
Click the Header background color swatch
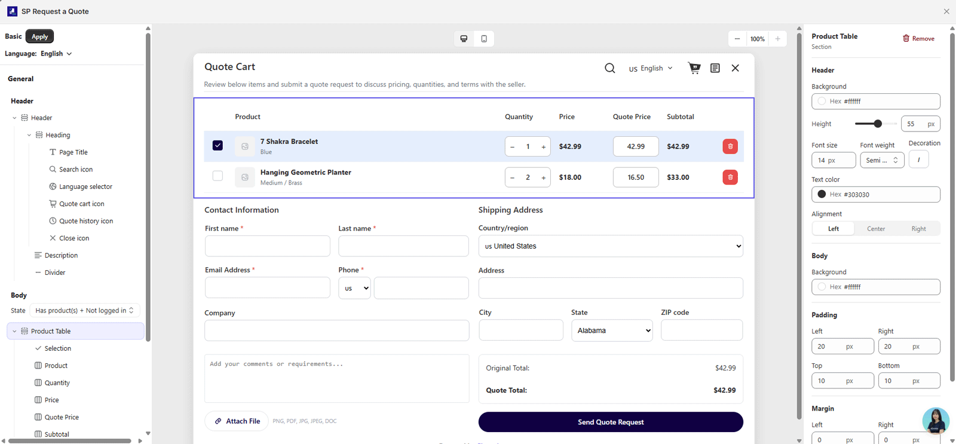pos(822,102)
